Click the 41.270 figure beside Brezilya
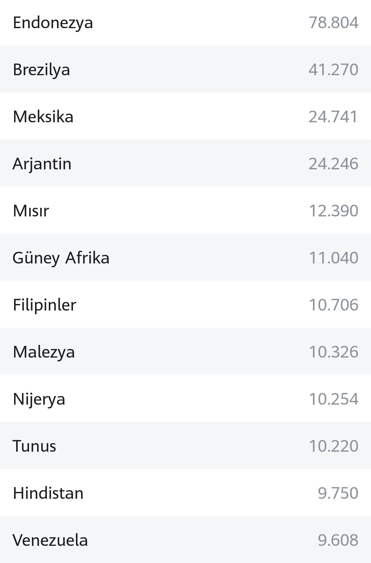This screenshot has height=563, width=371. [334, 70]
